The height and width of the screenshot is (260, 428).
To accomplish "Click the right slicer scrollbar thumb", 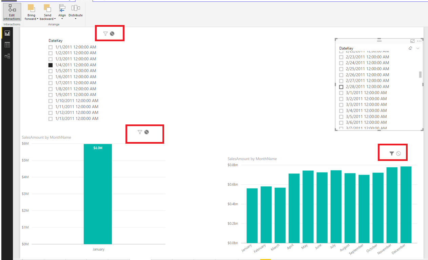I will coord(421,74).
